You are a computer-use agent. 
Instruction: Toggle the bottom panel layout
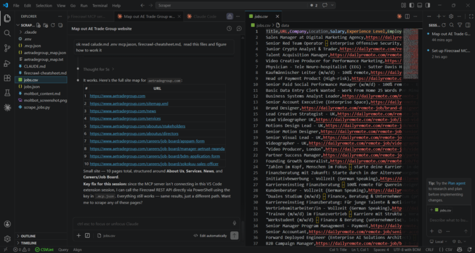tap(420, 5)
